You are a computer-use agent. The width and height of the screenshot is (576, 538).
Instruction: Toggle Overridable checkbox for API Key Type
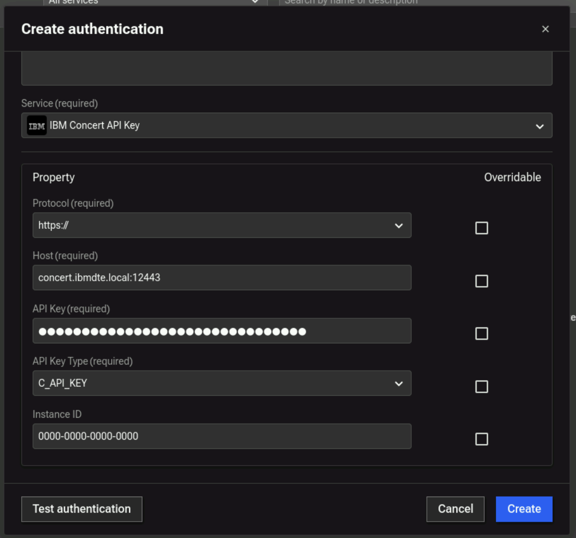click(481, 387)
